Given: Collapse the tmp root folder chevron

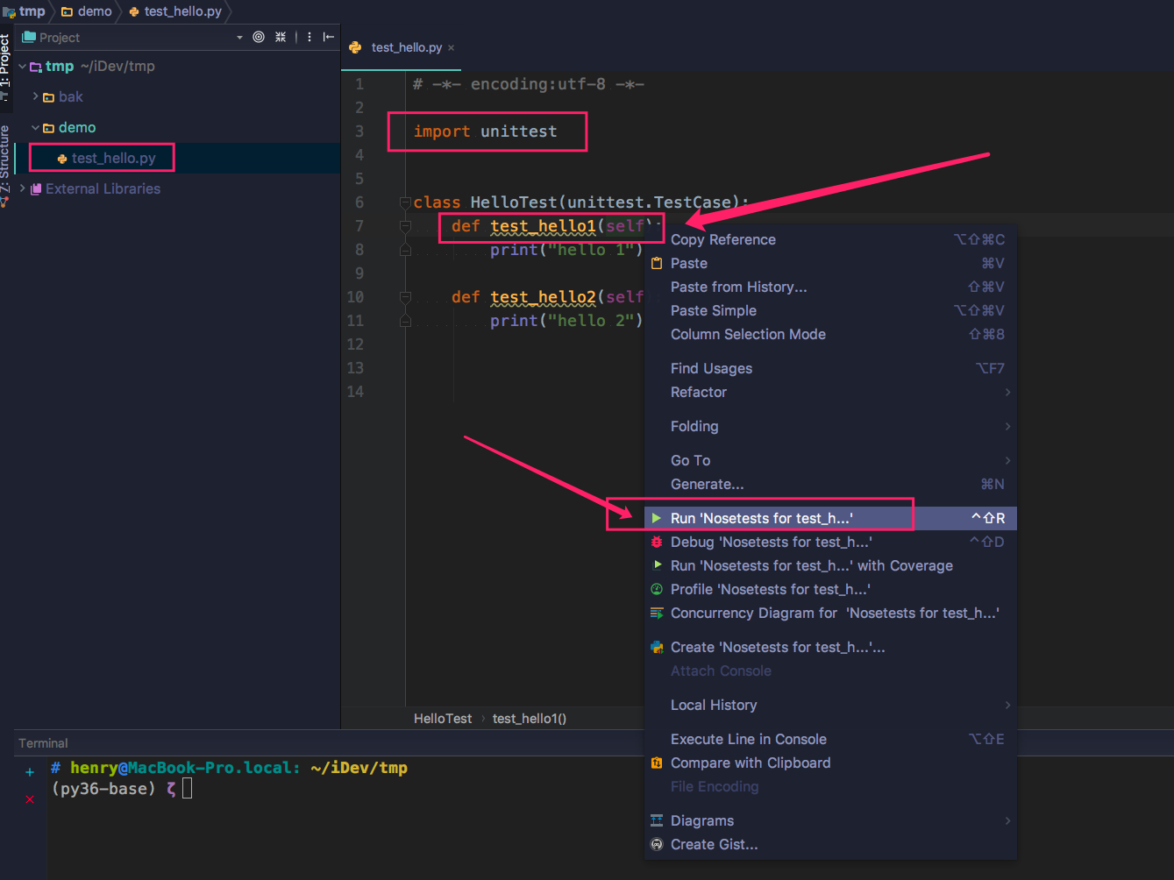Looking at the screenshot, I should 22,67.
